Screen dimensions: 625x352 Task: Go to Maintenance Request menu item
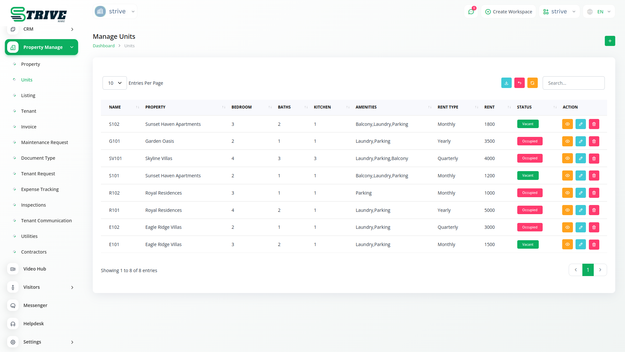(x=45, y=142)
